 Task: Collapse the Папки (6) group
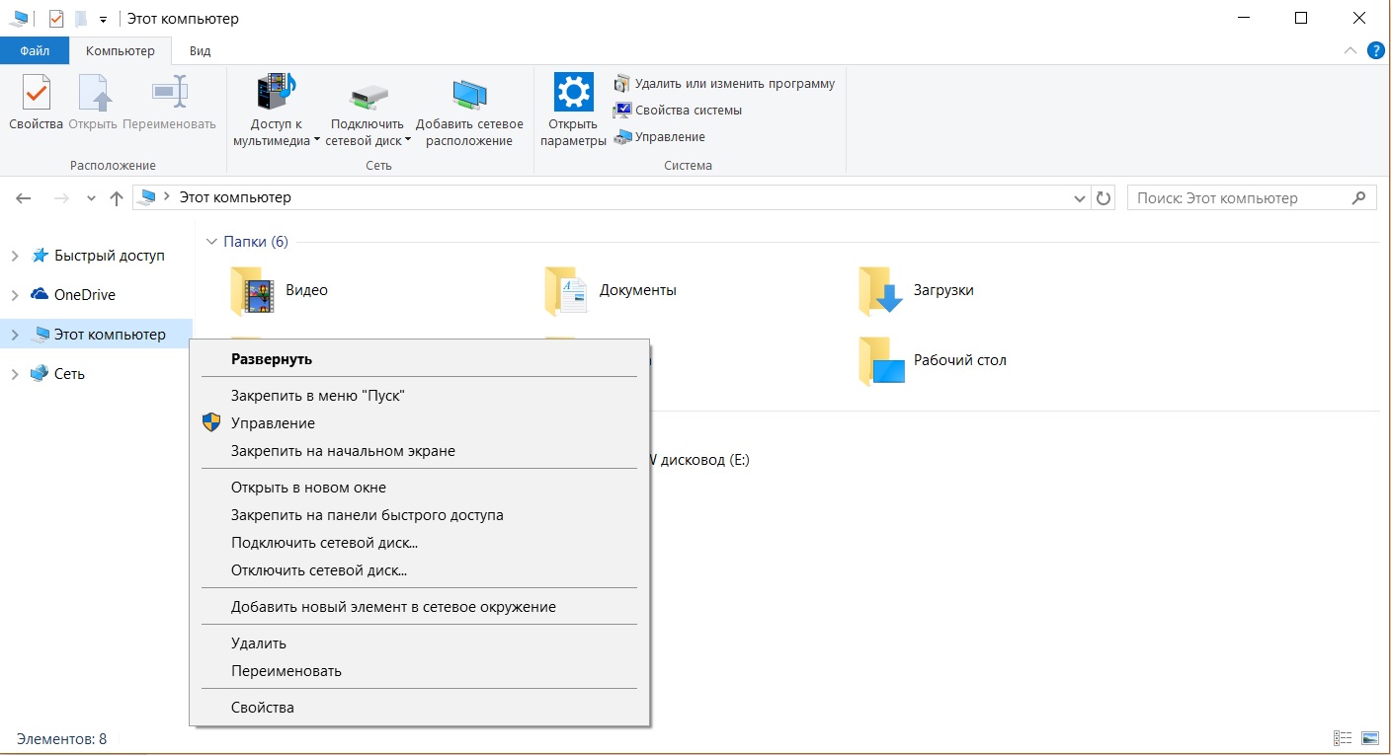[x=211, y=242]
